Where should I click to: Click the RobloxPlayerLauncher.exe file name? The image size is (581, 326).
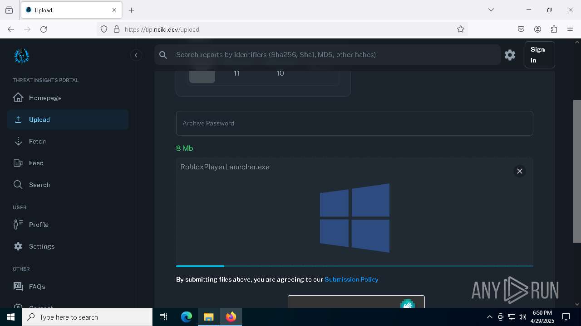(x=225, y=167)
